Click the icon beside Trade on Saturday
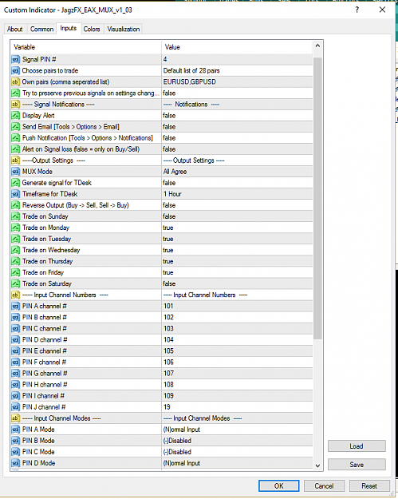 [x=16, y=283]
